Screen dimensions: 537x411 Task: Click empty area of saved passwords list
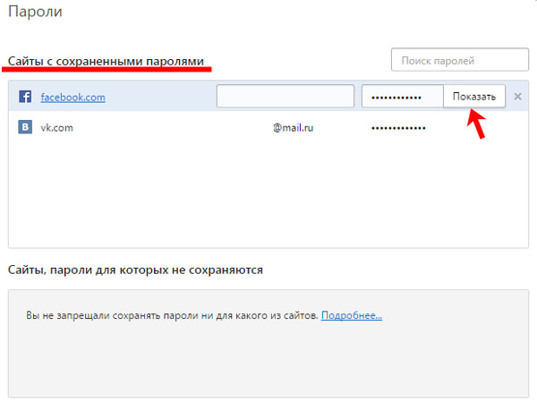pos(268,197)
